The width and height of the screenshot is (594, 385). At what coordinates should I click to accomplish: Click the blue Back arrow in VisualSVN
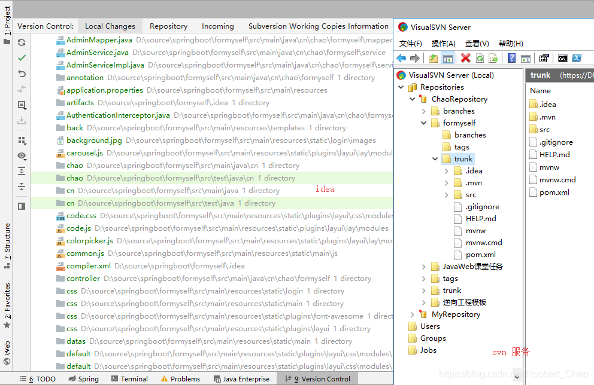click(x=401, y=58)
